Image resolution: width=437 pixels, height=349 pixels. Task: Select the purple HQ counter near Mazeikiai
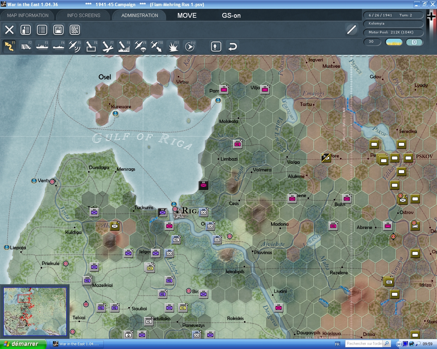pyautogui.click(x=87, y=280)
